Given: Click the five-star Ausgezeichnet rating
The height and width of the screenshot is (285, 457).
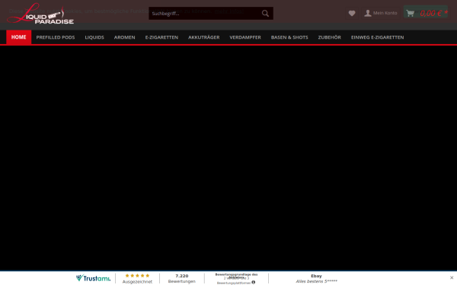Looking at the screenshot, I should [x=137, y=279].
